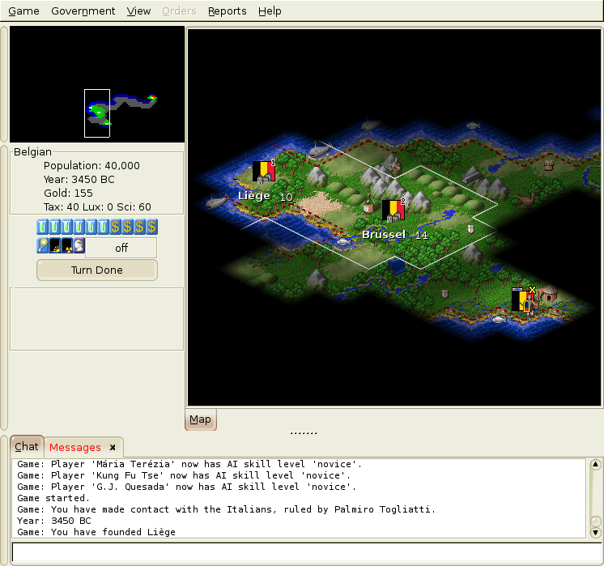Open the Game menu
Viewport: 604px width, 566px height.
tap(23, 11)
